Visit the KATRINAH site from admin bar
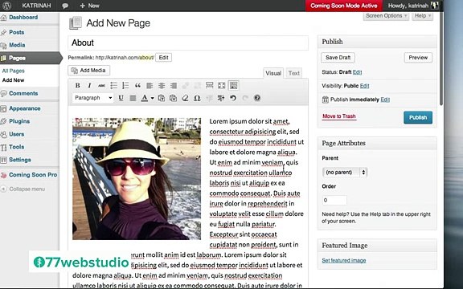Screen dimensions: 463x289 point(36,6)
